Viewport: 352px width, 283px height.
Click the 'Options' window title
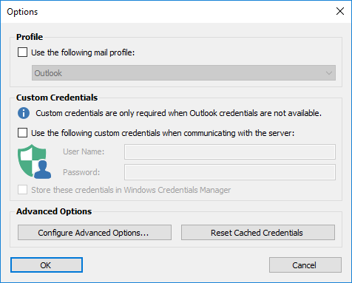pyautogui.click(x=22, y=12)
